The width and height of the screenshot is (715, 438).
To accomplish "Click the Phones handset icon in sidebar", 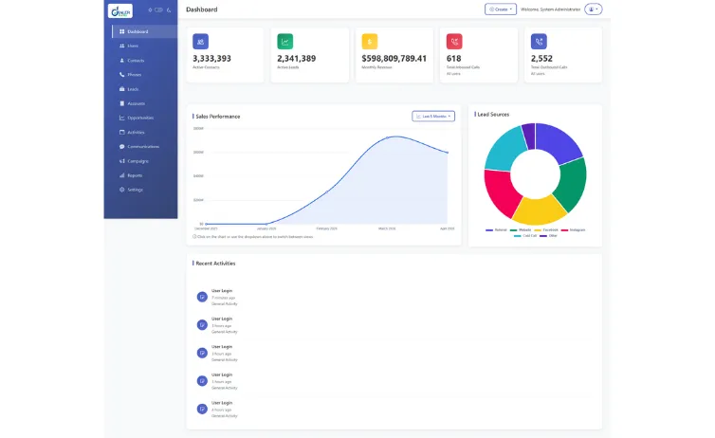I will coord(121,75).
